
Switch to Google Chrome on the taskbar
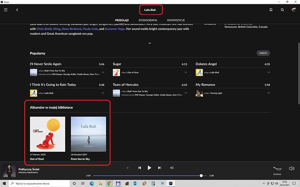109,184
